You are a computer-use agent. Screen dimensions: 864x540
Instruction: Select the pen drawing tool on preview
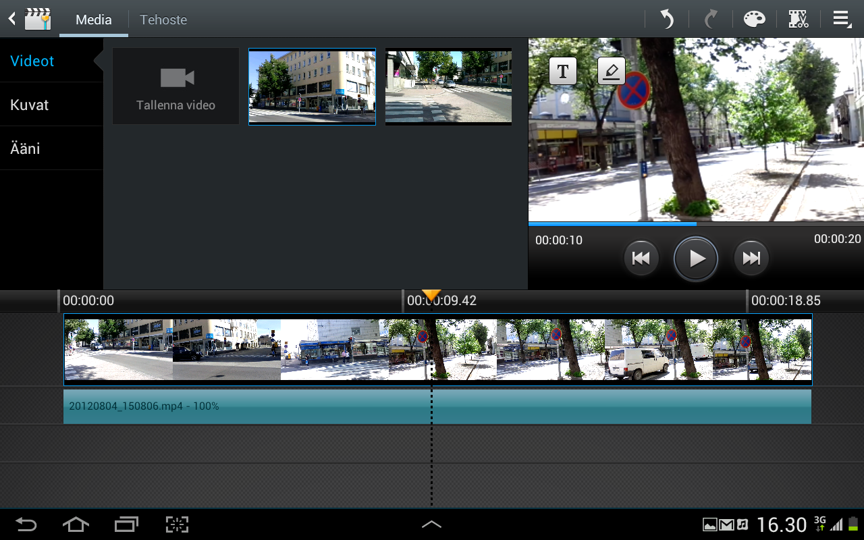coord(612,71)
